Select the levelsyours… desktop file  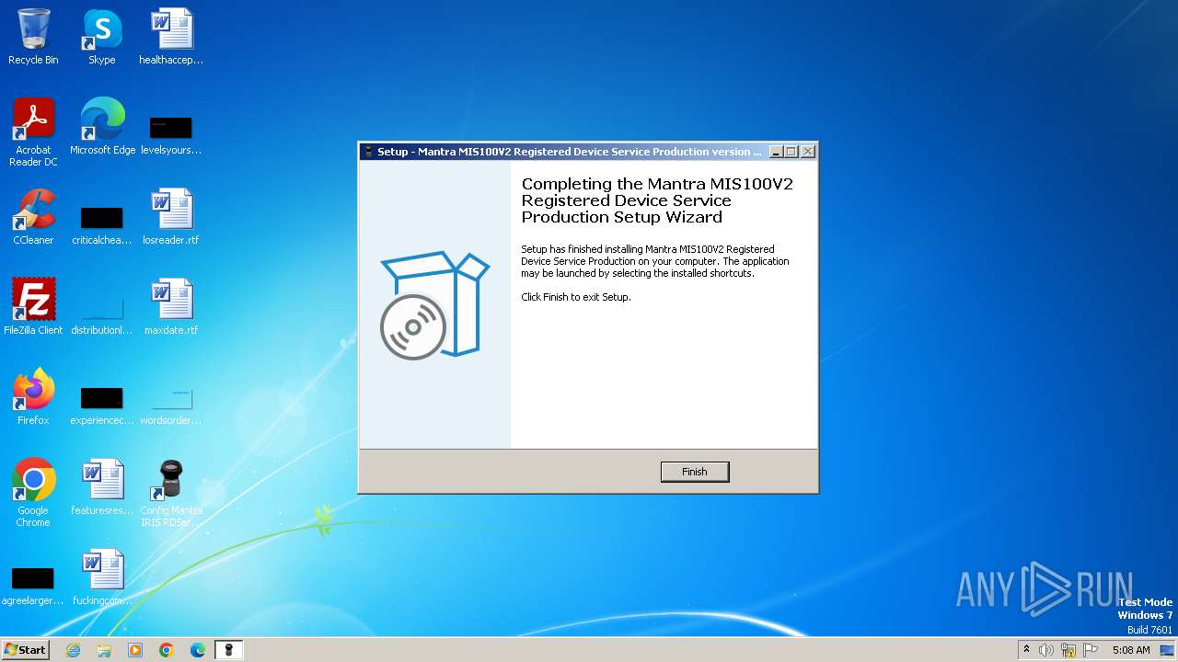pyautogui.click(x=171, y=133)
